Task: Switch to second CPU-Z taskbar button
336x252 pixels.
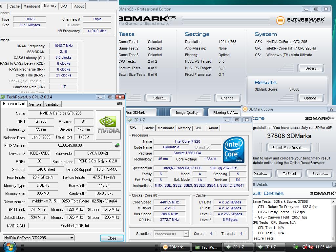Action: click(x=270, y=247)
